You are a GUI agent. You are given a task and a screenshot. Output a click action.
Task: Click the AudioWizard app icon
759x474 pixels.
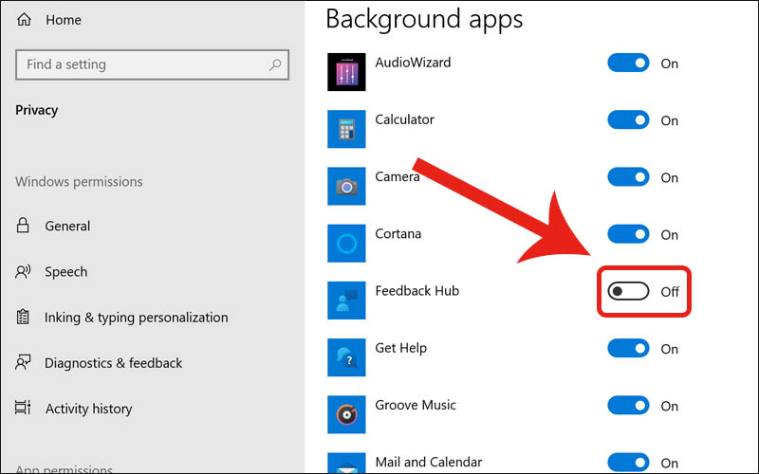click(x=346, y=72)
